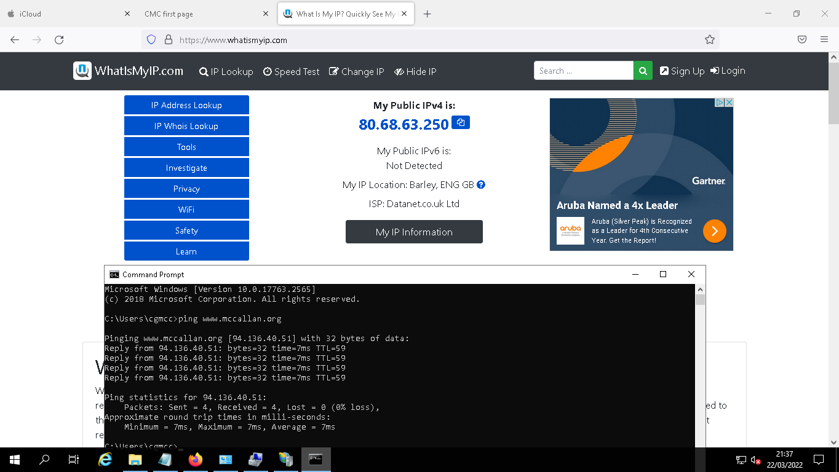Screen dimensions: 839x472
Task: Close the iCloud tab
Action: click(127, 14)
